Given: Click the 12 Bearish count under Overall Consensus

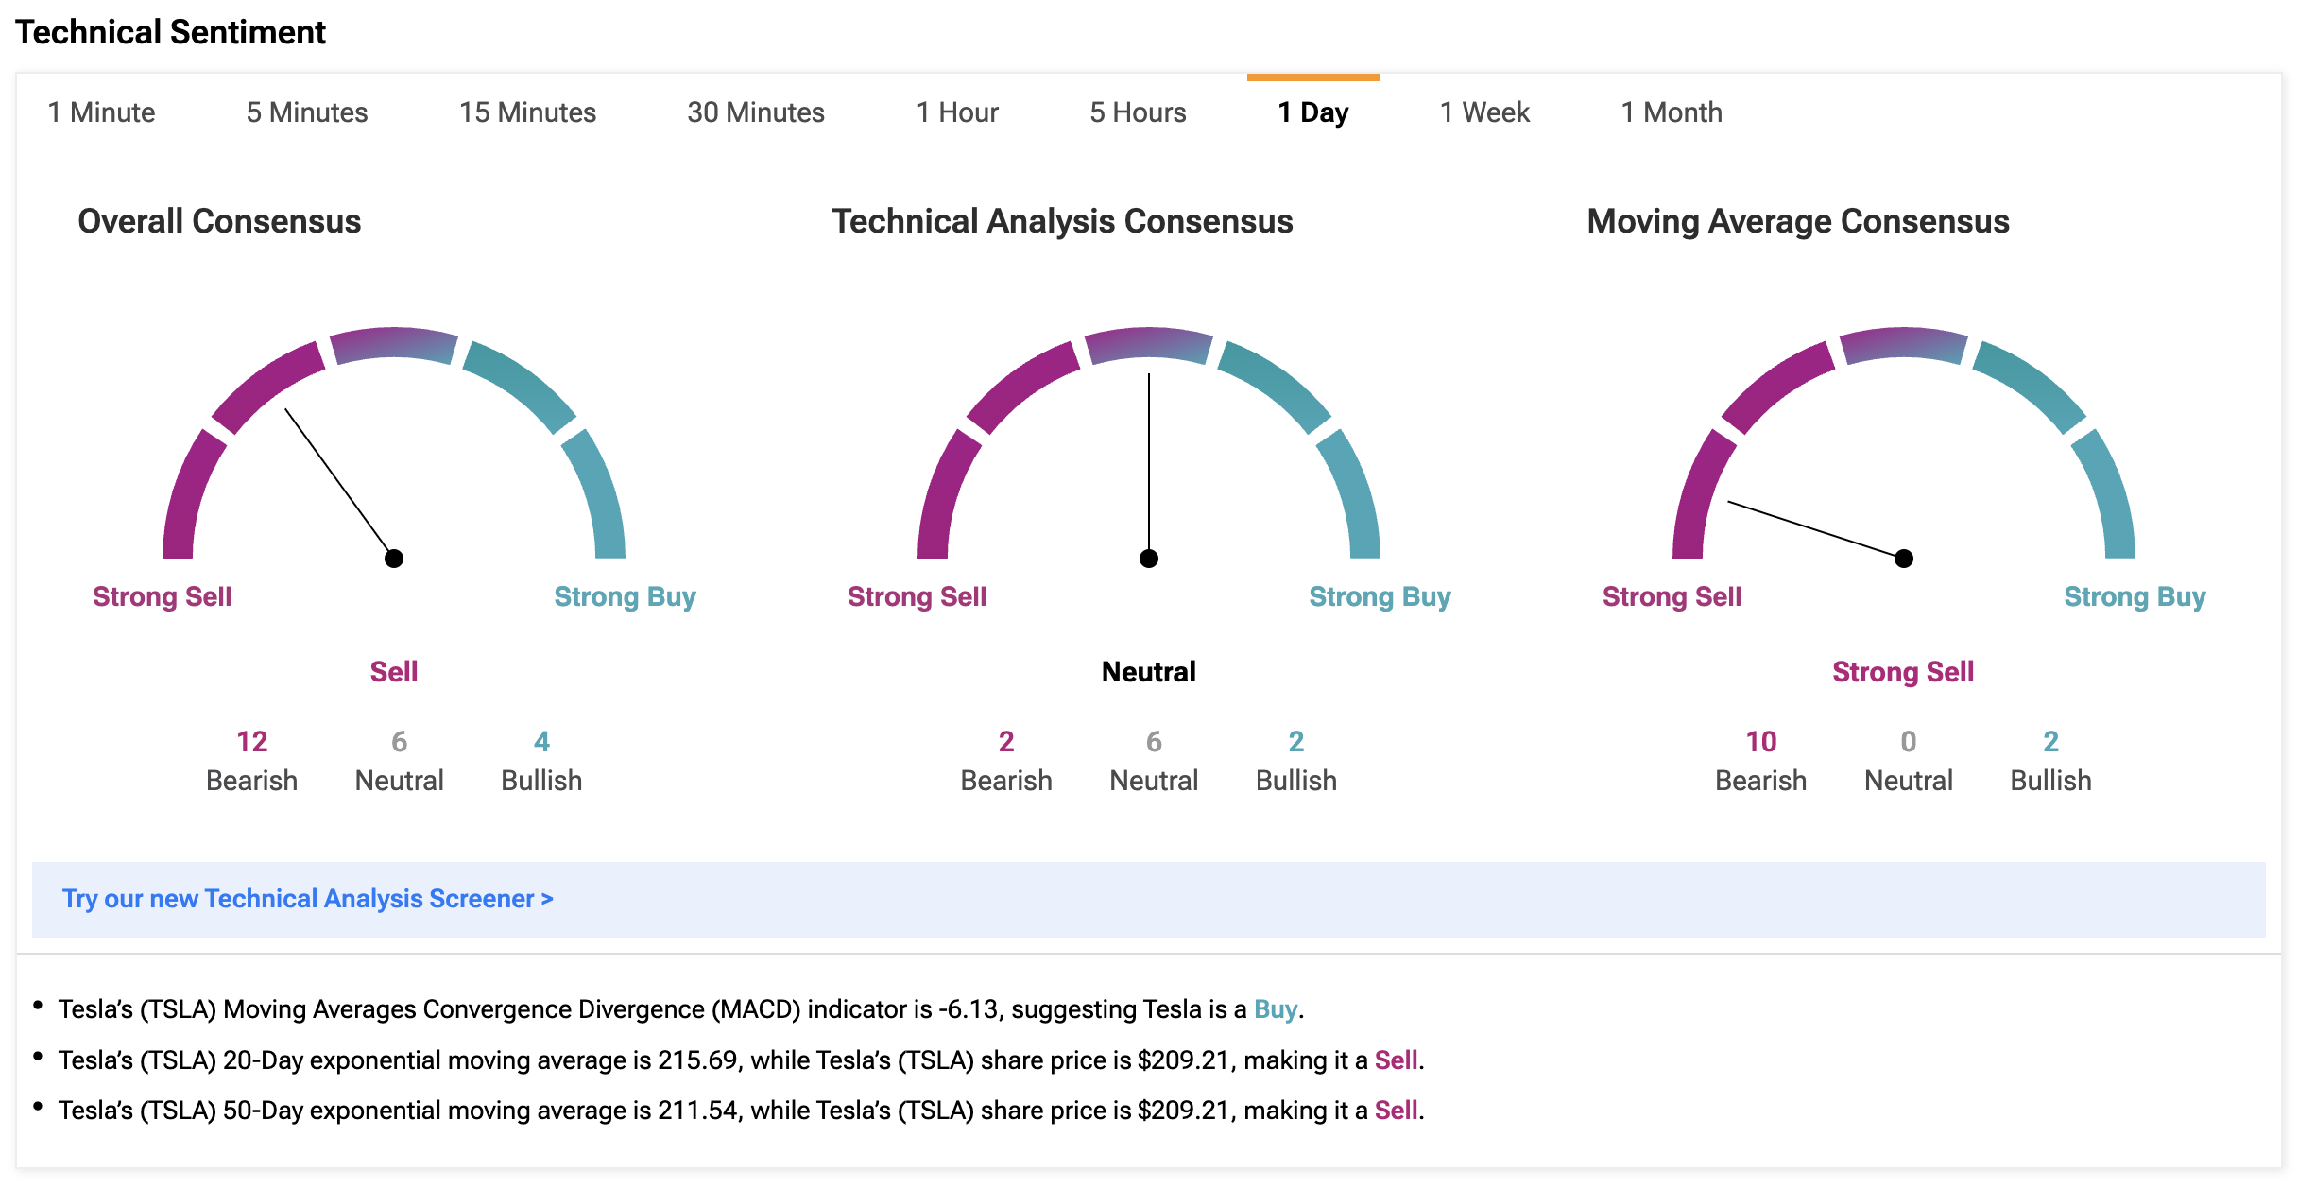Looking at the screenshot, I should tap(251, 742).
